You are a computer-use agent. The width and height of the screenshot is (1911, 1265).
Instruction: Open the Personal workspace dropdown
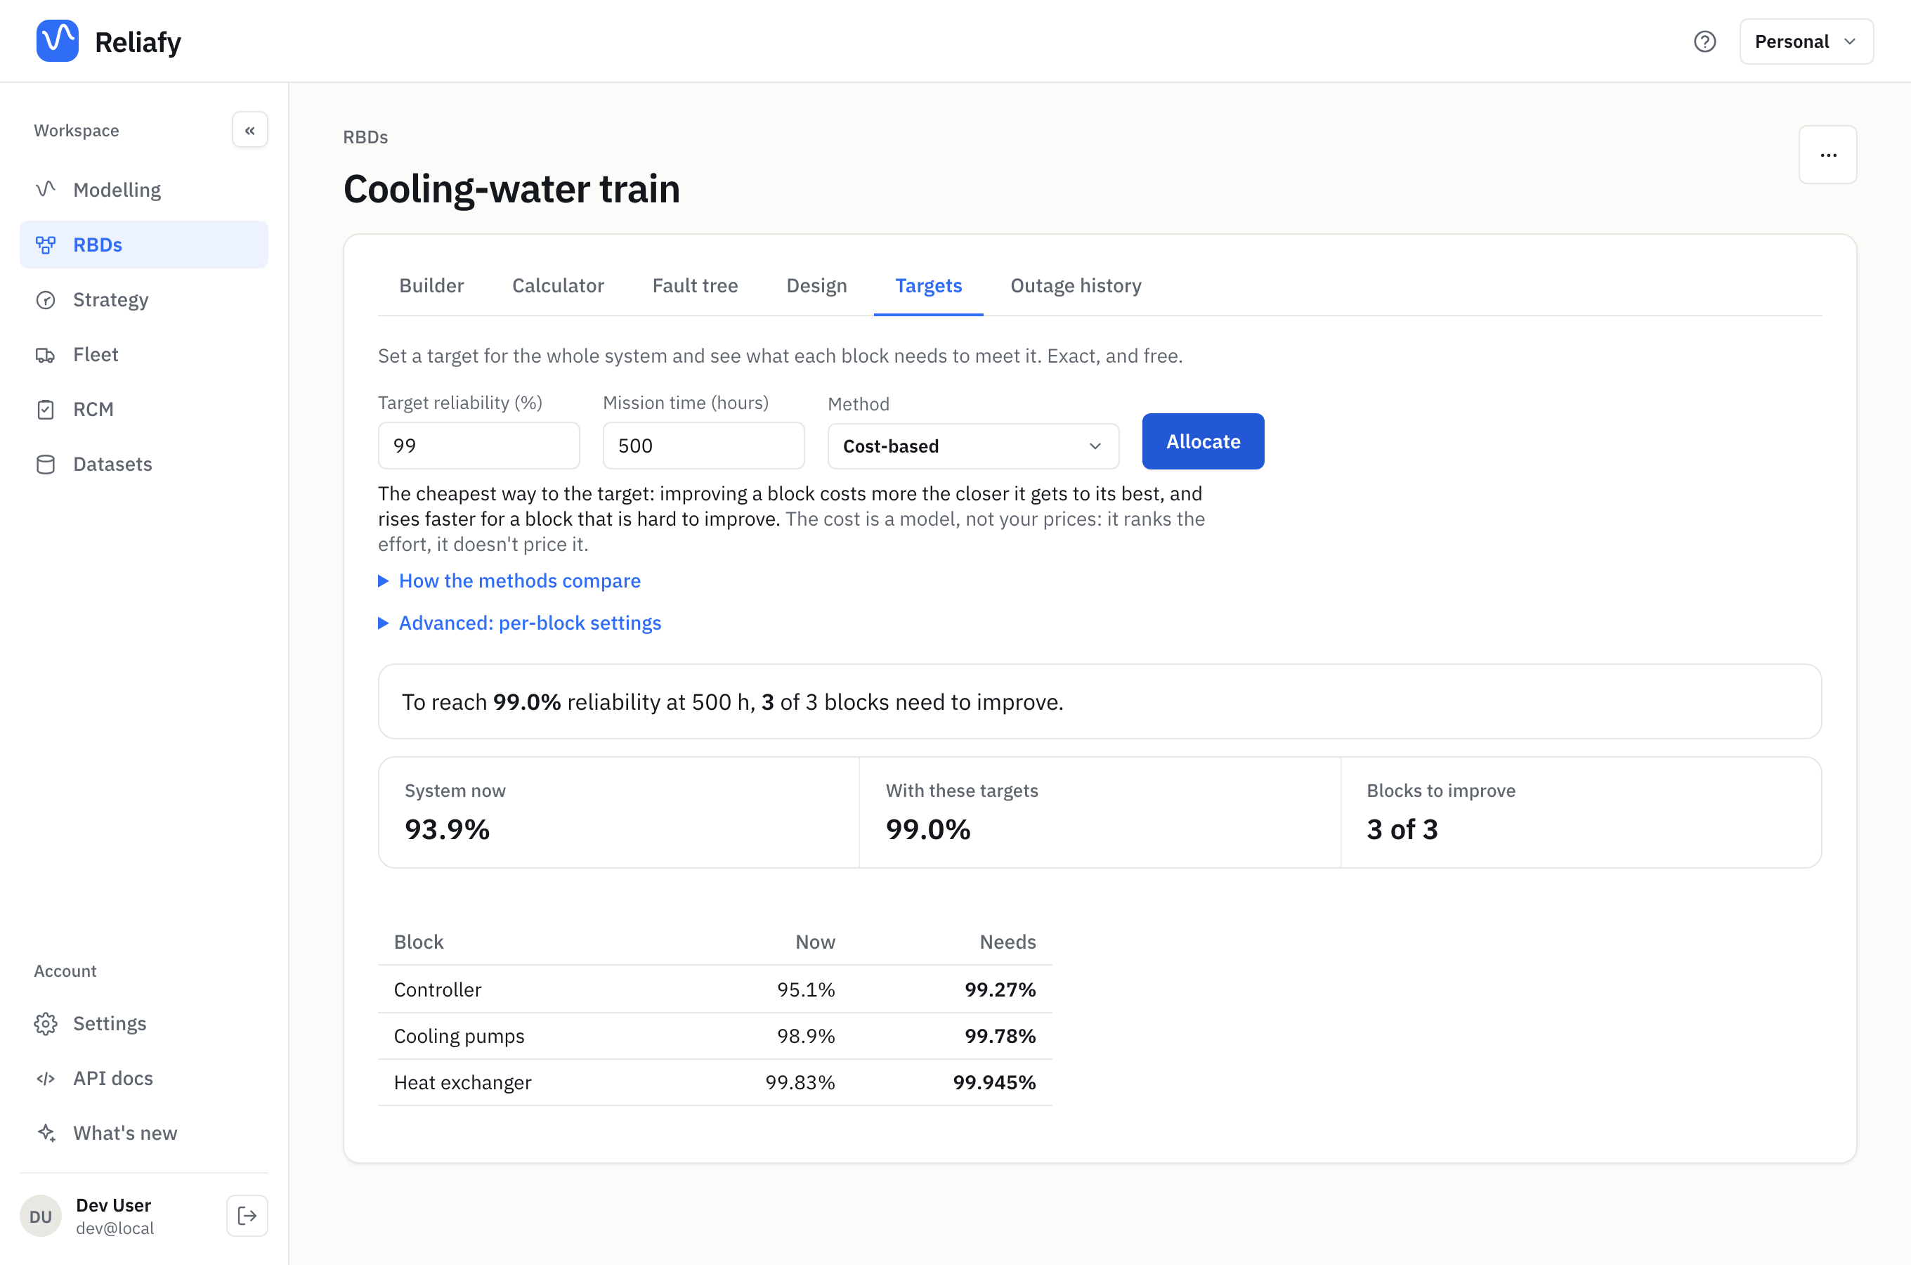[1806, 41]
